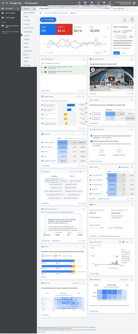Click Install tag yourself option
The height and width of the screenshot is (334, 138).
(x=119, y=152)
